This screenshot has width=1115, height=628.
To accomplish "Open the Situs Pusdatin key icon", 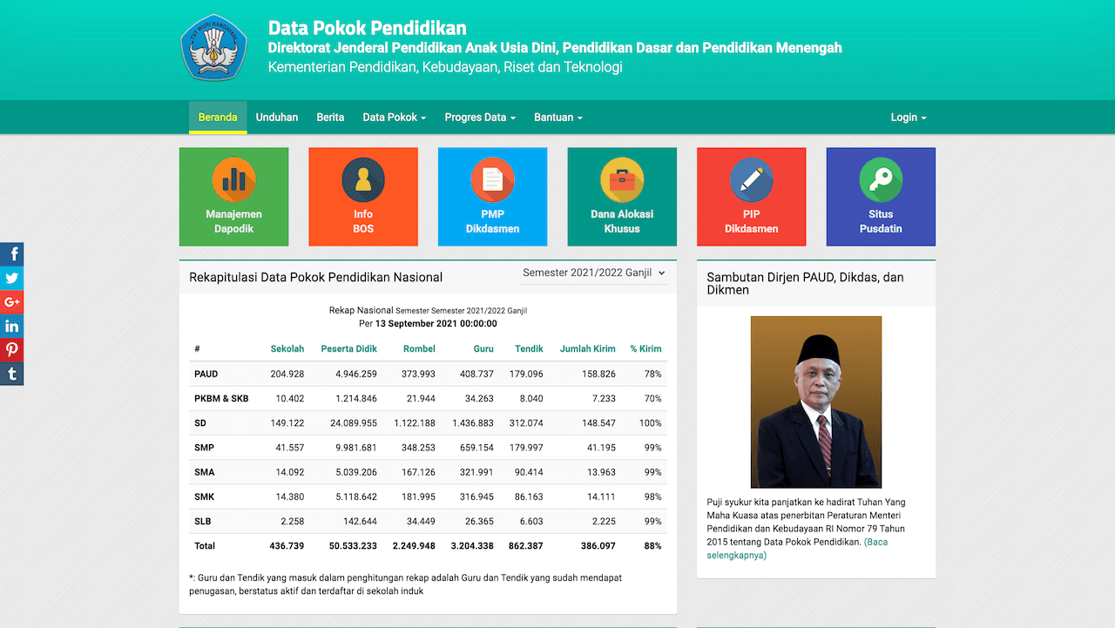I will 881,179.
